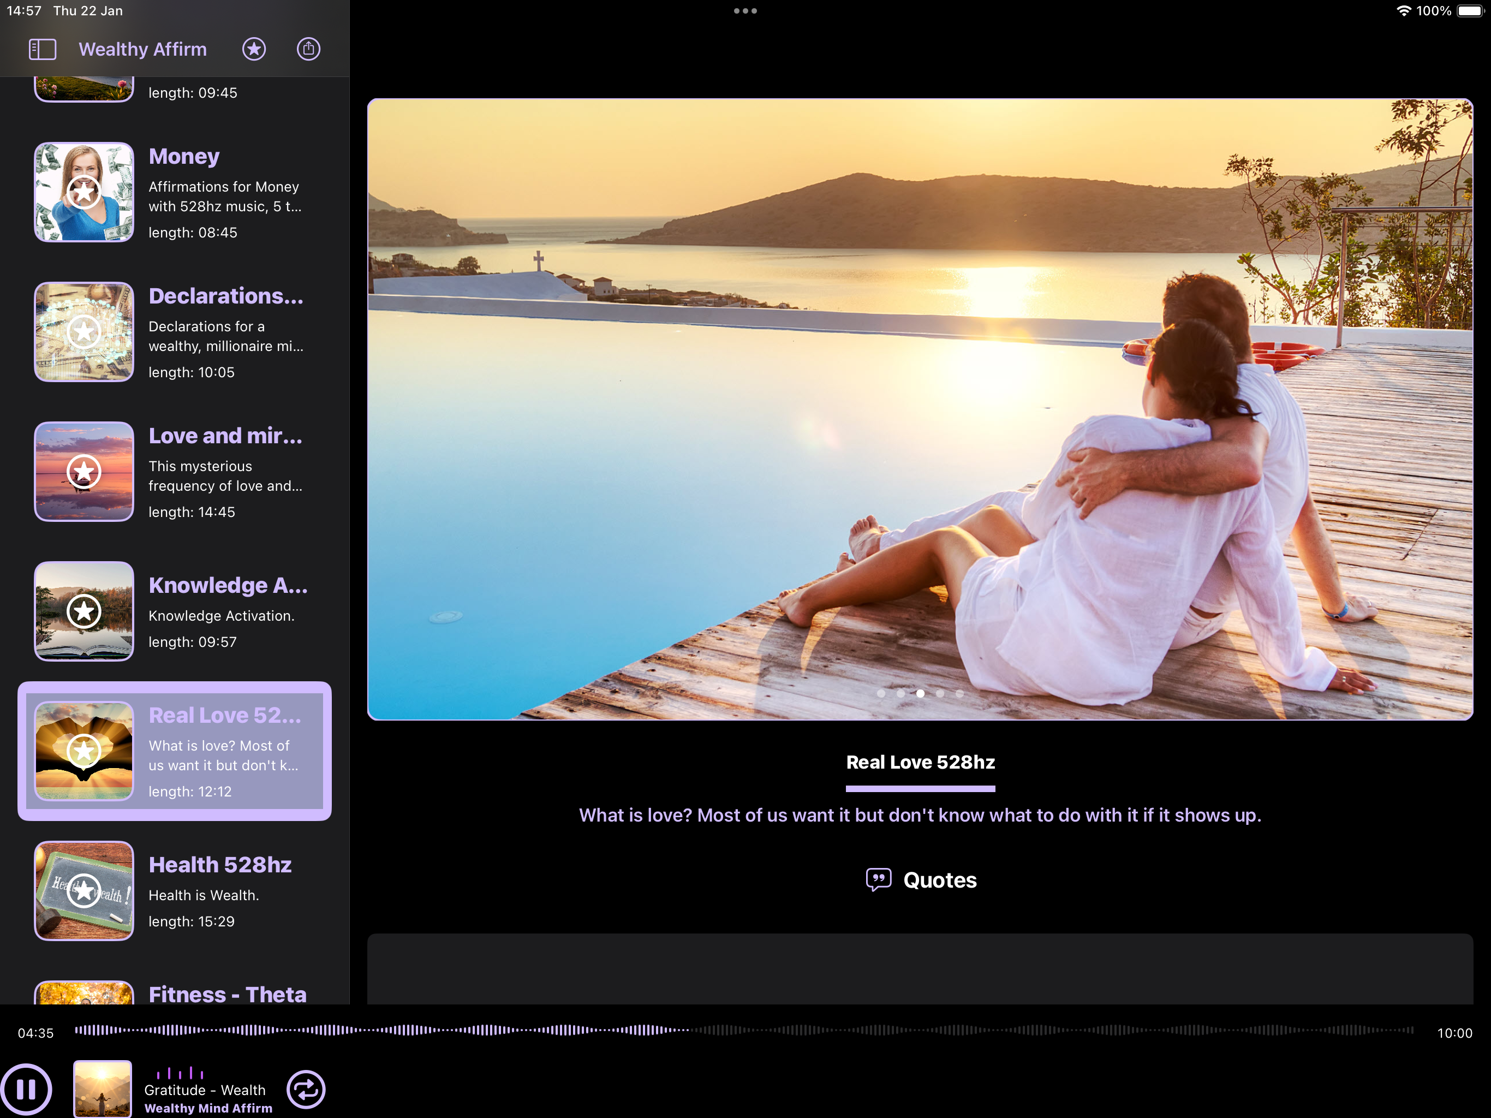Screen dimensions: 1491x1118
Task: Favorite the Declarations track star
Action: tap(84, 332)
